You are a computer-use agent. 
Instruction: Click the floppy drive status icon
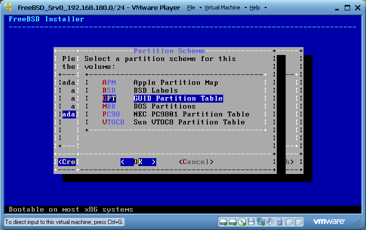(251, 222)
